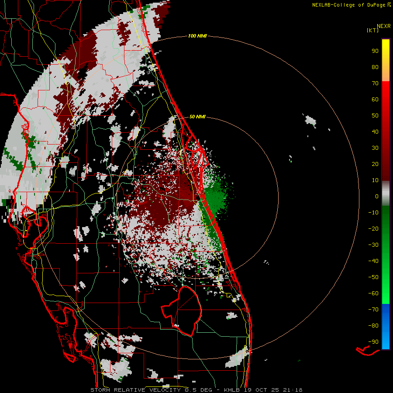The width and height of the screenshot is (393, 393).
Task: Click the -90 scale value
Action: [373, 342]
